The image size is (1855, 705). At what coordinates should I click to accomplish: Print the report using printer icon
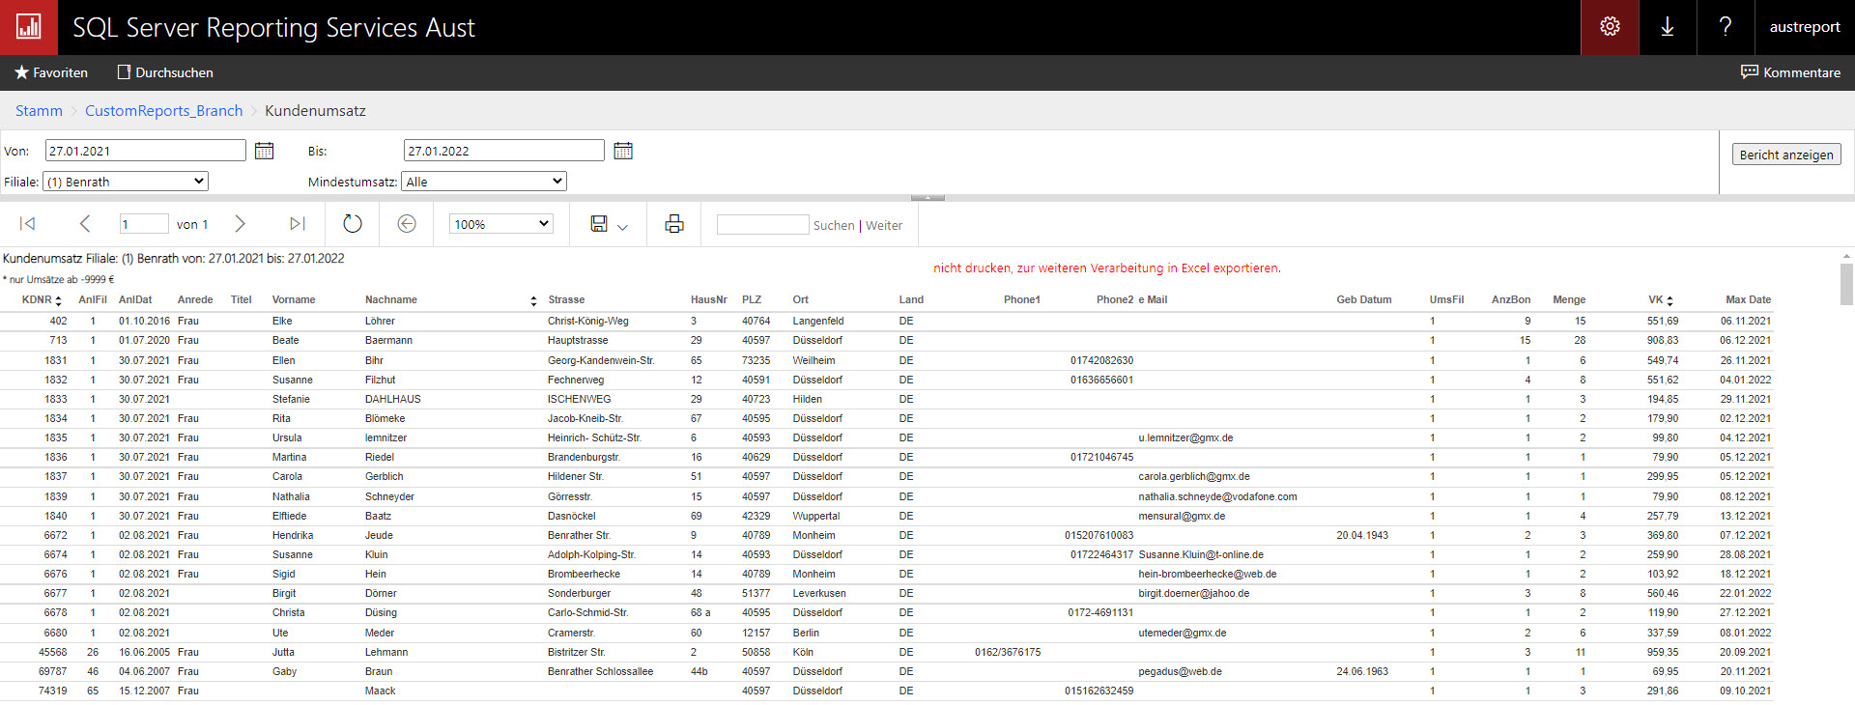pos(674,224)
